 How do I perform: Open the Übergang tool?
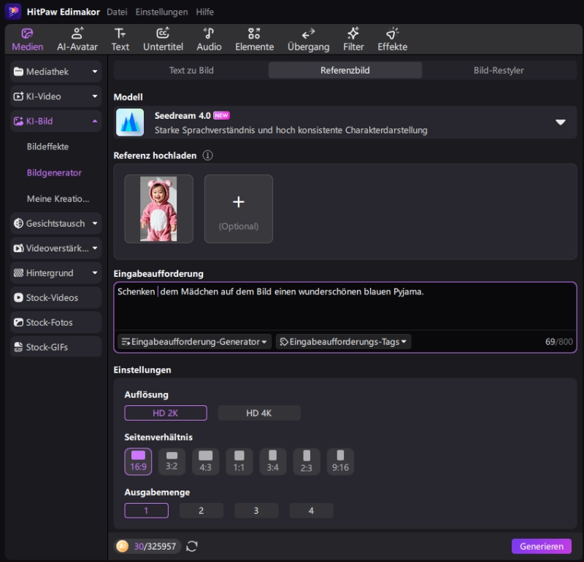[308, 39]
